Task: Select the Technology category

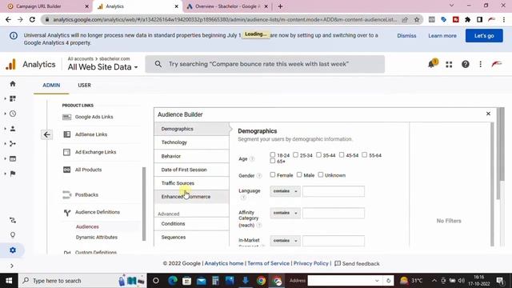Action: pyautogui.click(x=192, y=142)
